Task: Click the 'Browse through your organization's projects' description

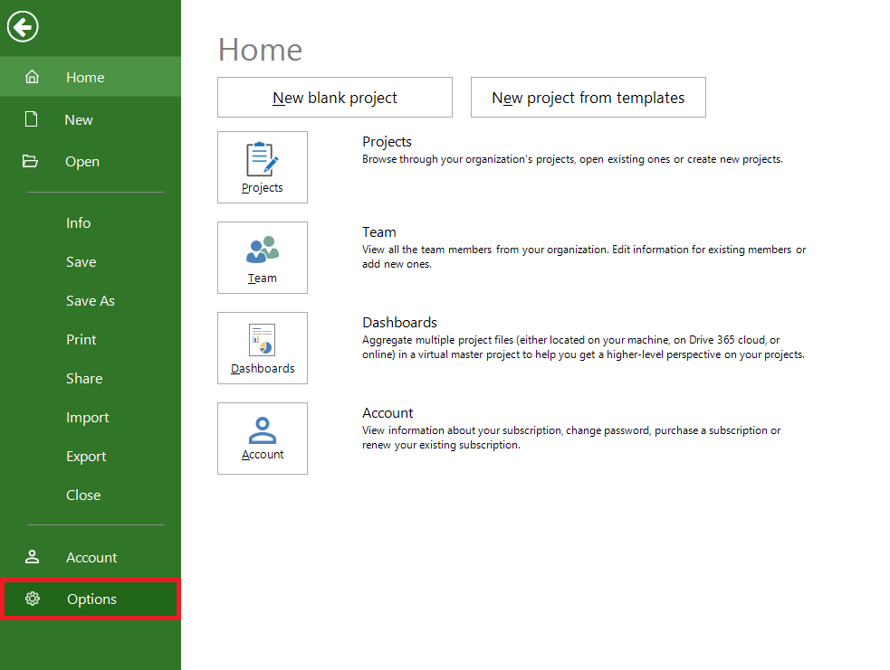Action: pyautogui.click(x=572, y=159)
